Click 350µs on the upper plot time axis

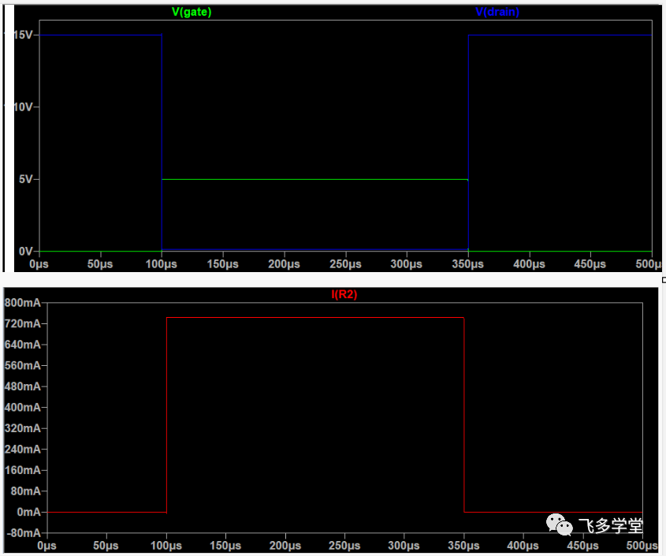coord(468,264)
